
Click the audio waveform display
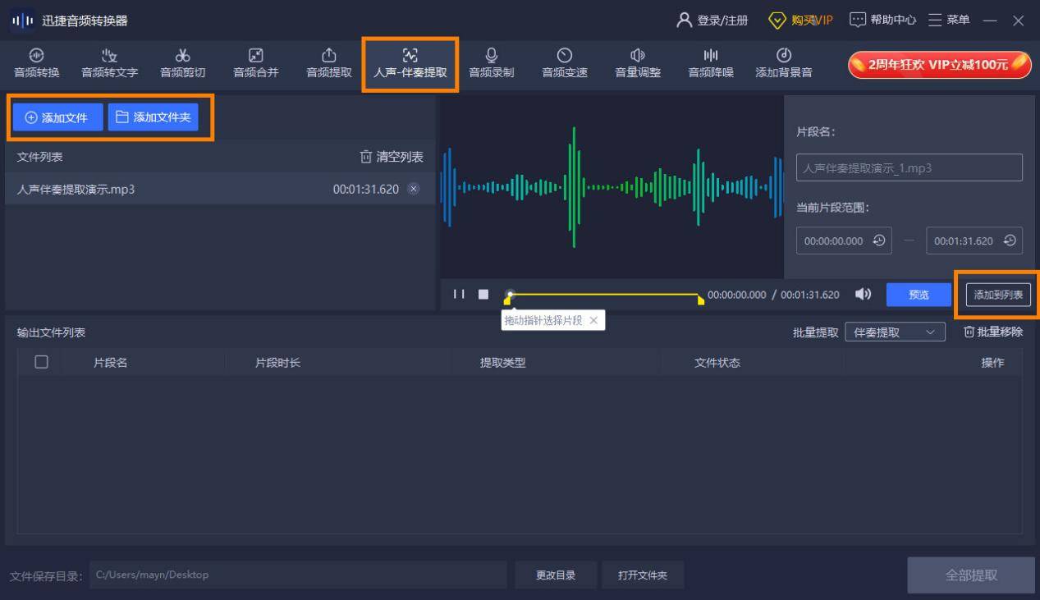pos(612,187)
